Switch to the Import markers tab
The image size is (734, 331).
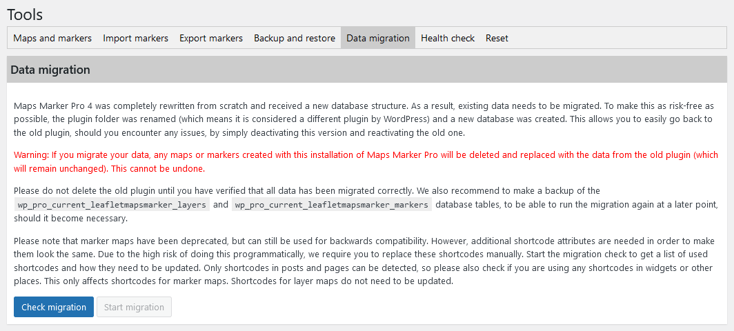click(135, 38)
